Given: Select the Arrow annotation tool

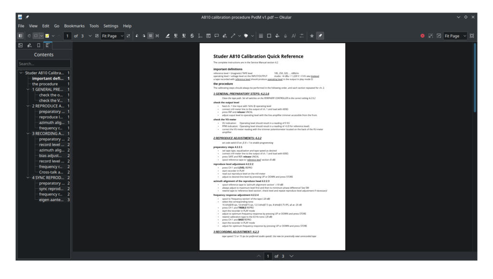Looking at the screenshot, I should point(233,36).
